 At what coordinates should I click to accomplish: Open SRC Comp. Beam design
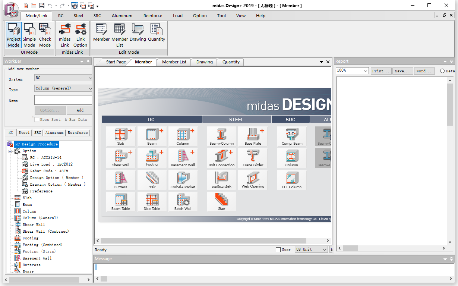(x=292, y=136)
